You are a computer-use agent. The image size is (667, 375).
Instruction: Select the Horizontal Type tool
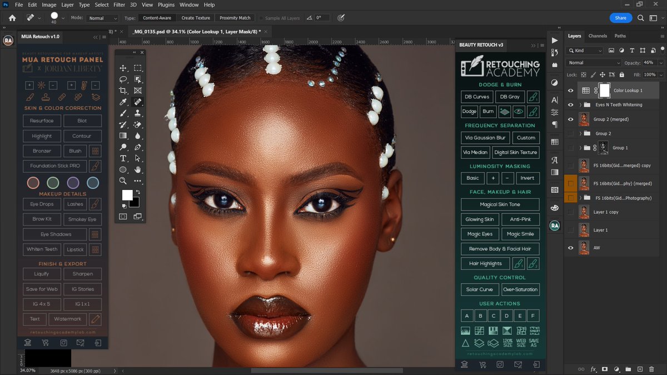click(123, 158)
